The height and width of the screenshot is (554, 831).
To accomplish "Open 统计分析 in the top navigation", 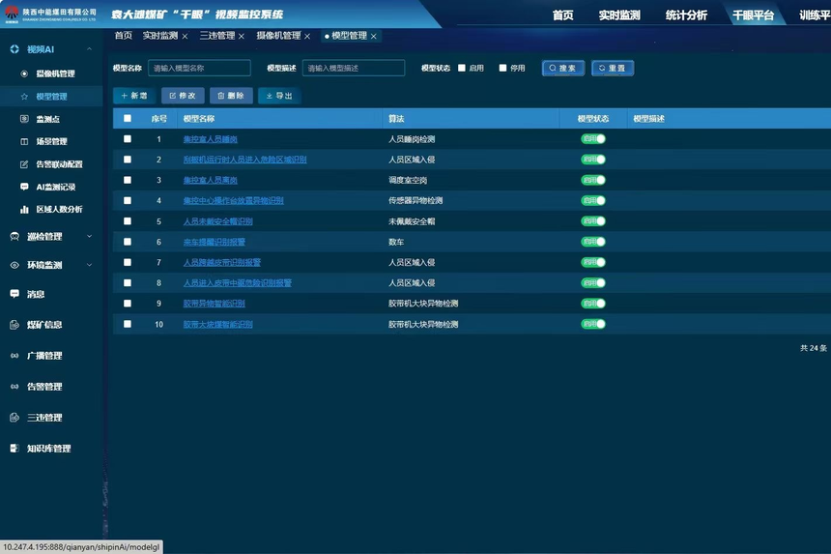I will click(686, 15).
